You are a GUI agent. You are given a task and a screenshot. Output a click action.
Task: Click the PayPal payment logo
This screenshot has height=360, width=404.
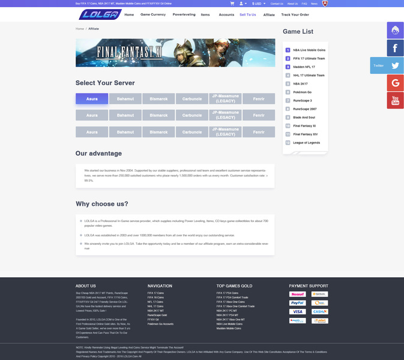297,303
